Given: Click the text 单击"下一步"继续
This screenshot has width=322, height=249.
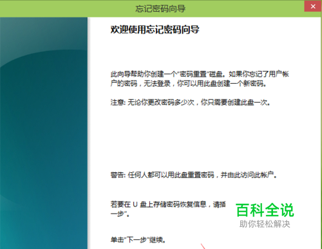Looking at the screenshot, I should pos(138,239).
